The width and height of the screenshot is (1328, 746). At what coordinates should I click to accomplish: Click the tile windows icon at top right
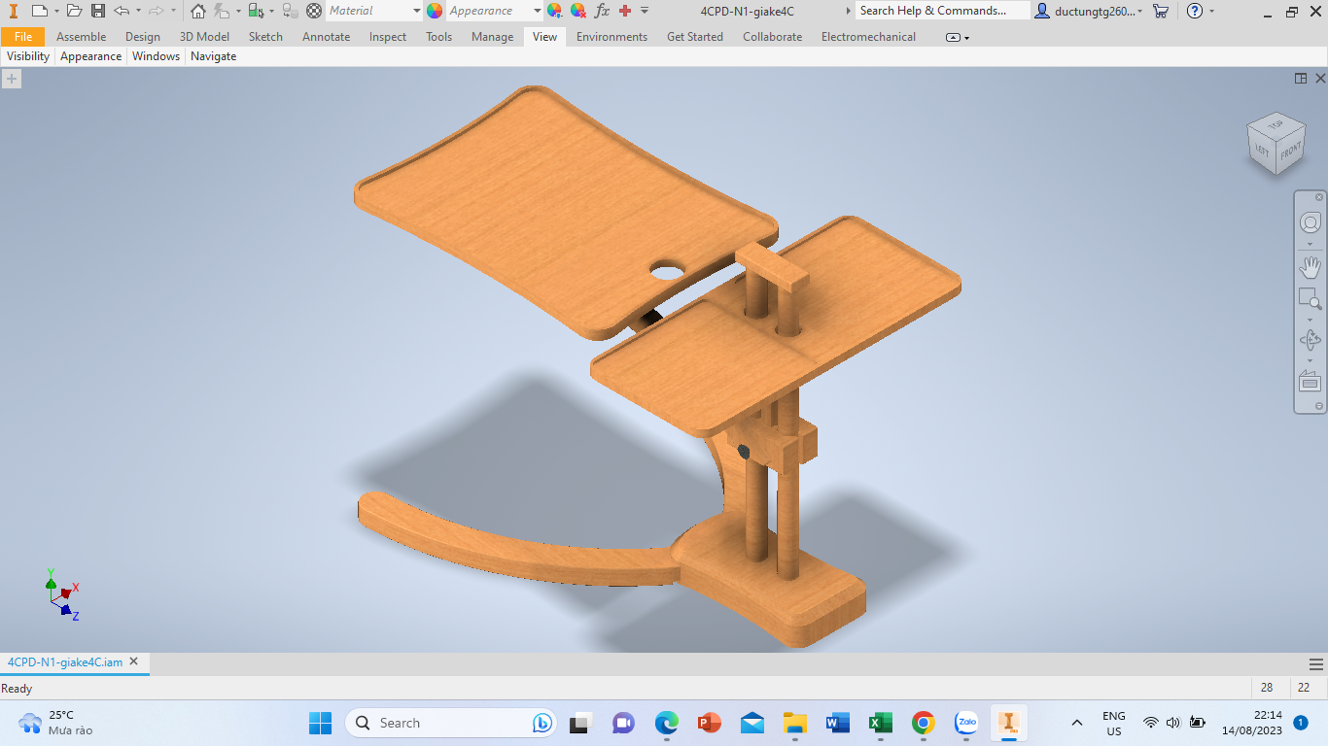1301,79
